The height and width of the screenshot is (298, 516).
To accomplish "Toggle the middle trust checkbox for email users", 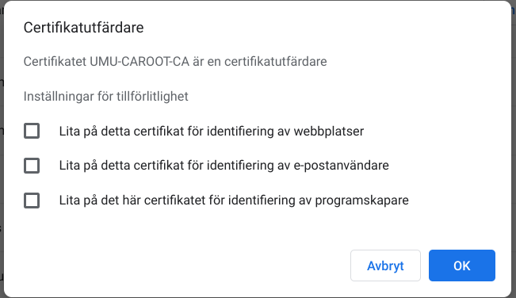I will [32, 166].
